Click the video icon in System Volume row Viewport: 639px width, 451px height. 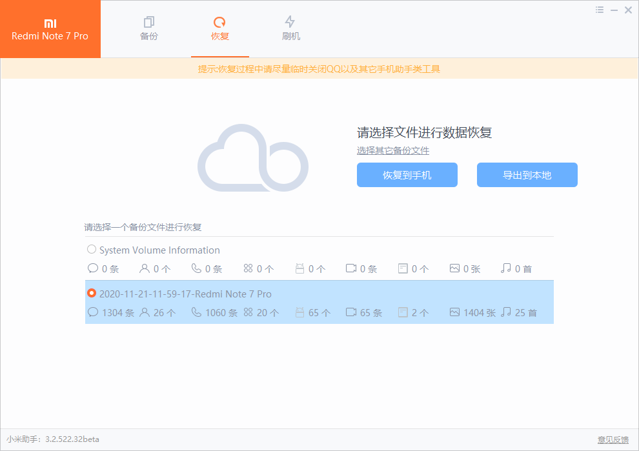[x=351, y=268]
